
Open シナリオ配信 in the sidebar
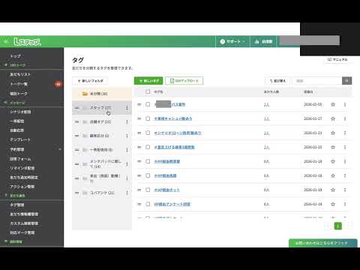(x=20, y=112)
